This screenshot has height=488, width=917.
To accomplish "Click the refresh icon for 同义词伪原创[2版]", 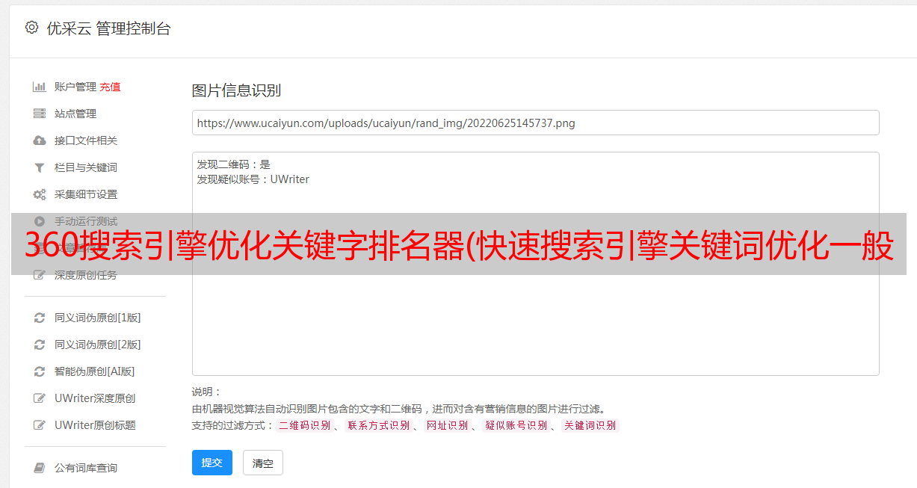I will point(40,345).
